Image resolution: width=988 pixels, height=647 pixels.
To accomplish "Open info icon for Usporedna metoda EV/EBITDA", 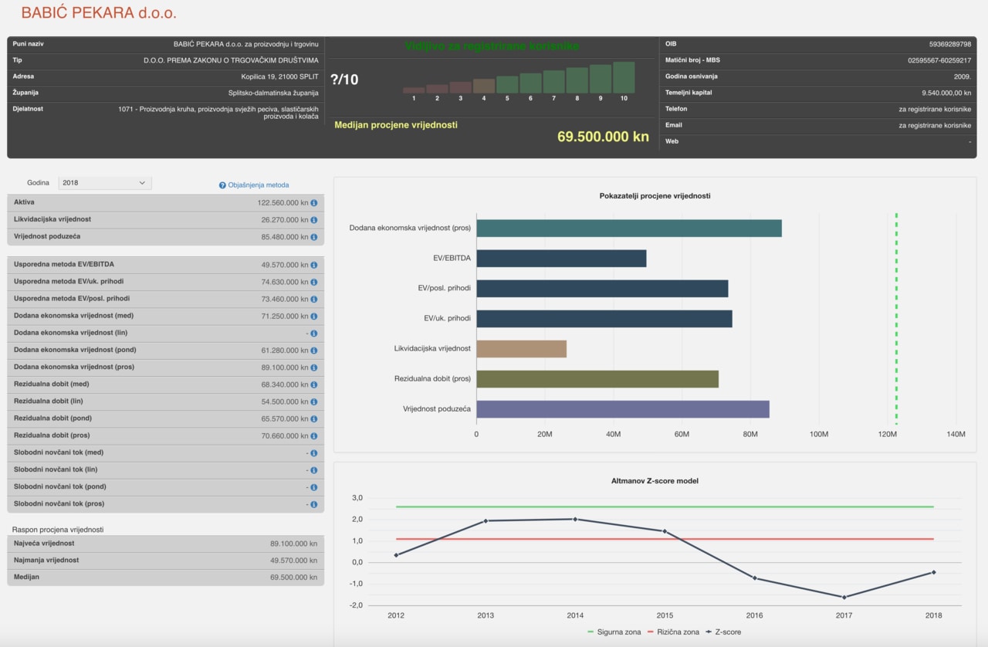I will 314,265.
